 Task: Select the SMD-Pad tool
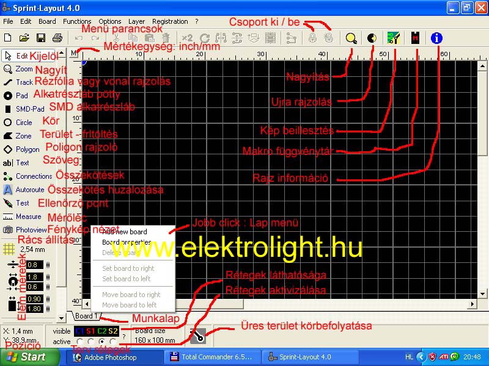(24, 109)
